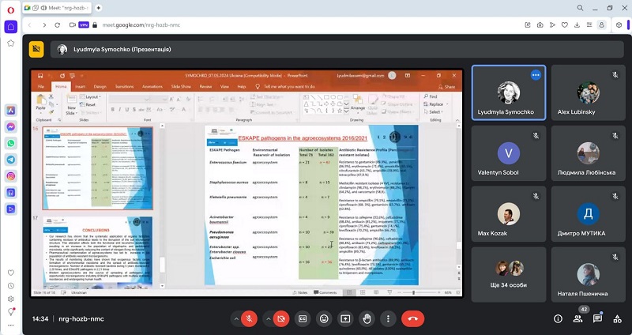Raise your hand in the meeting

(x=367, y=319)
